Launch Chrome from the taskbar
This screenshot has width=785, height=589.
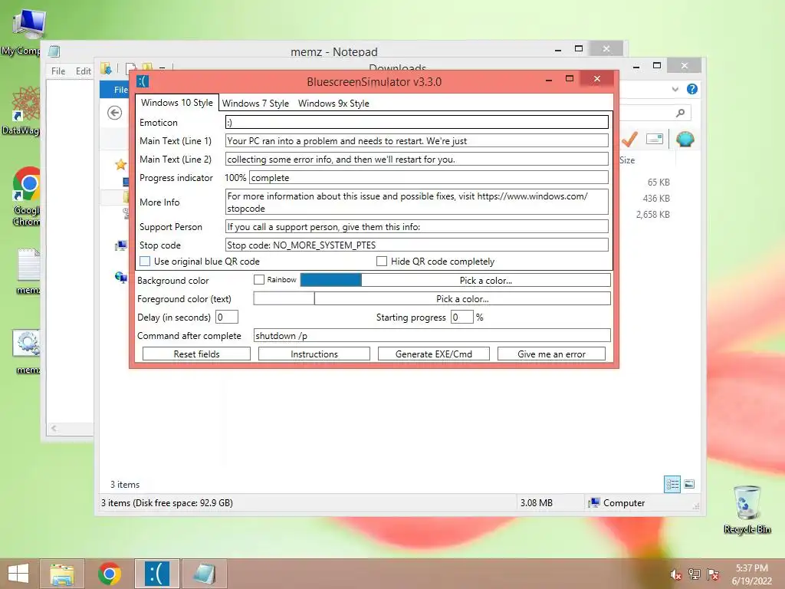point(109,574)
